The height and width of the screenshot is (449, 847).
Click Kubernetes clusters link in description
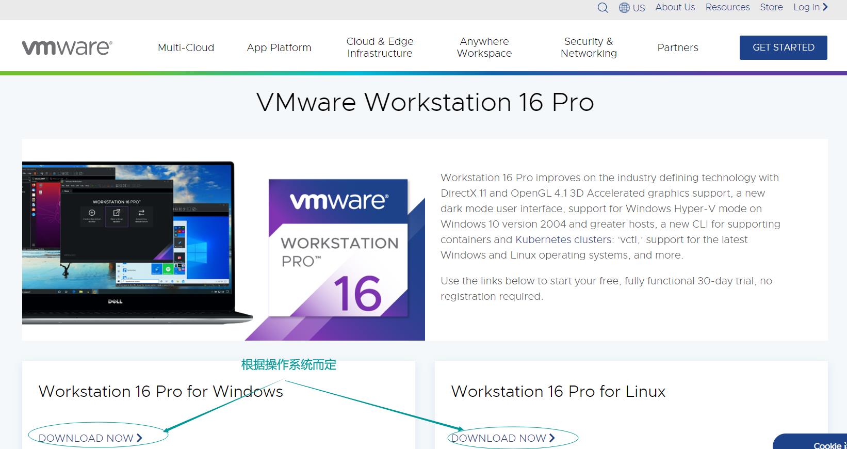click(x=563, y=239)
